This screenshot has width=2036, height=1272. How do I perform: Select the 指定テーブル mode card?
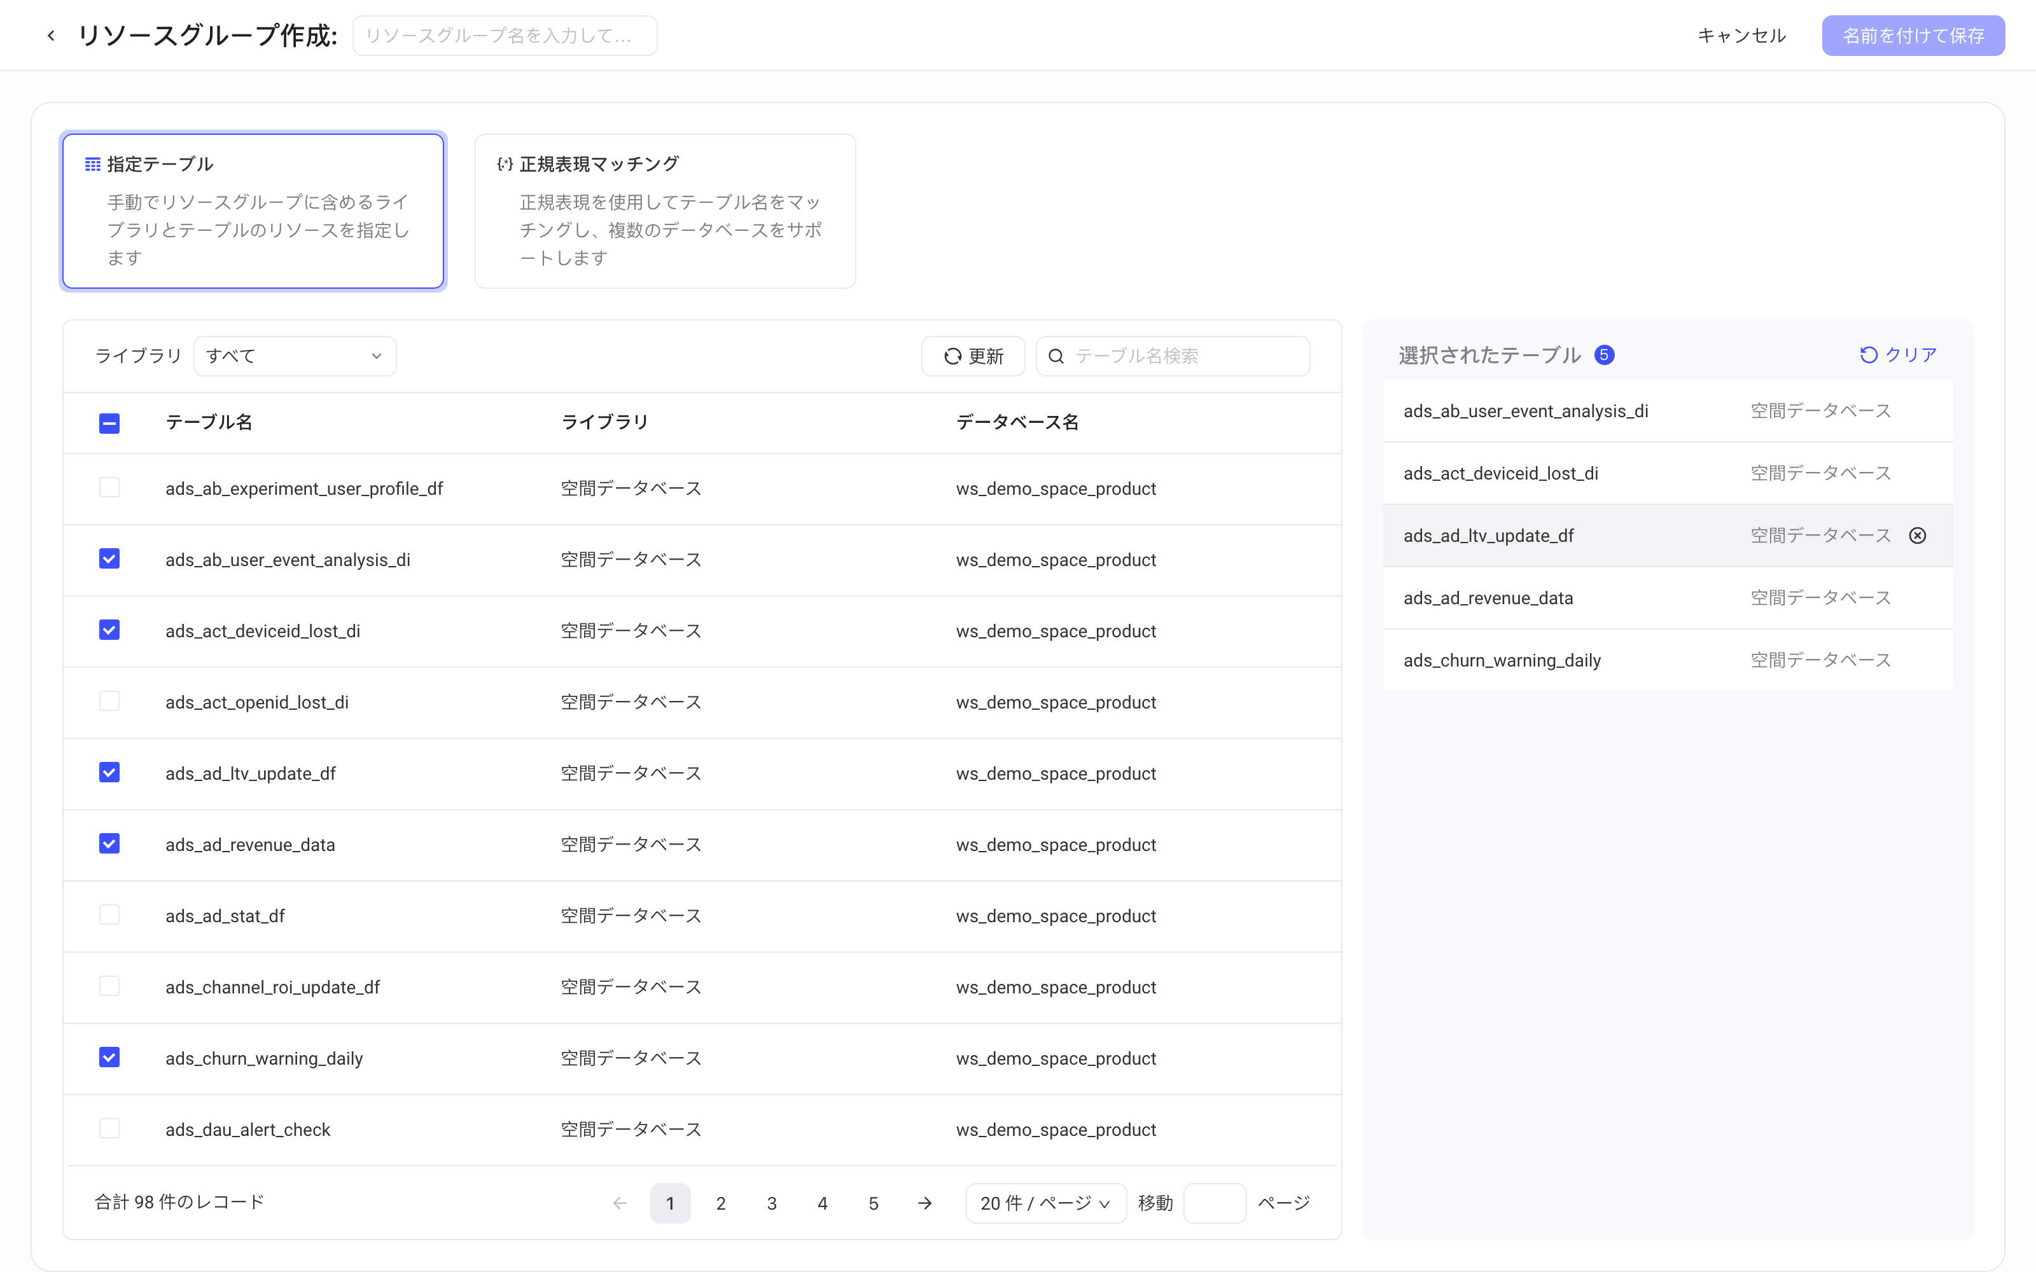pyautogui.click(x=253, y=211)
